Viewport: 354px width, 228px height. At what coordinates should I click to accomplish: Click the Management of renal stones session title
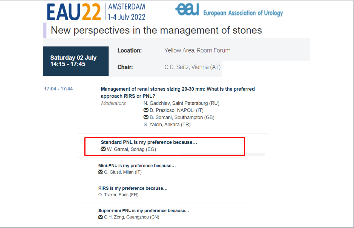click(178, 93)
